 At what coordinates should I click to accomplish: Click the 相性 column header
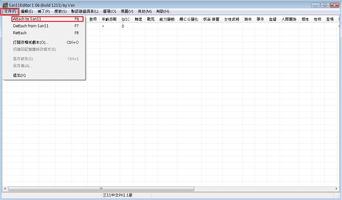305,19
